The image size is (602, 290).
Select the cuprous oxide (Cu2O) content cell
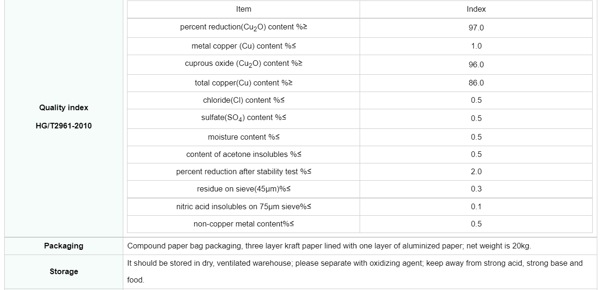(x=243, y=64)
